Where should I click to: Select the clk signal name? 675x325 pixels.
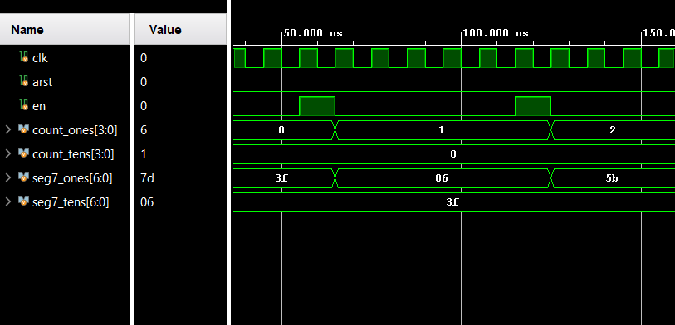click(x=40, y=57)
